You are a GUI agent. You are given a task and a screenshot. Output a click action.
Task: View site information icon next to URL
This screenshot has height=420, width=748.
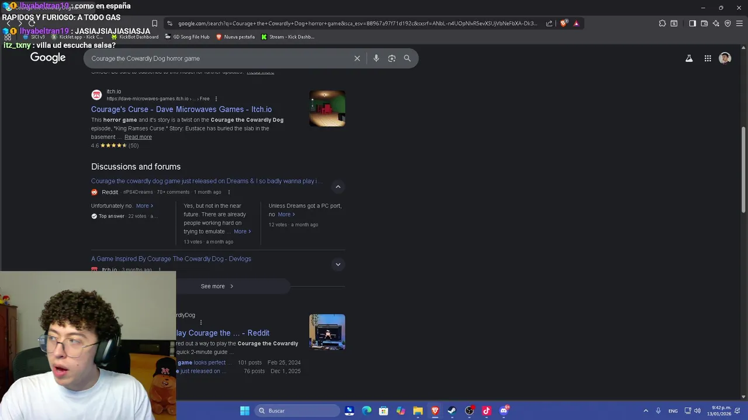click(169, 23)
